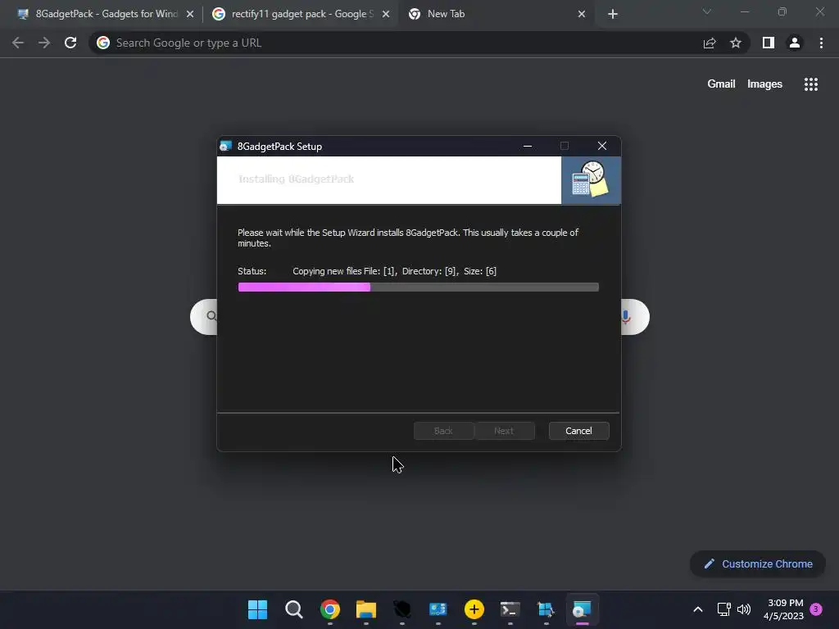The height and width of the screenshot is (629, 839).
Task: Start voice search with microphone icon
Action: 625,317
